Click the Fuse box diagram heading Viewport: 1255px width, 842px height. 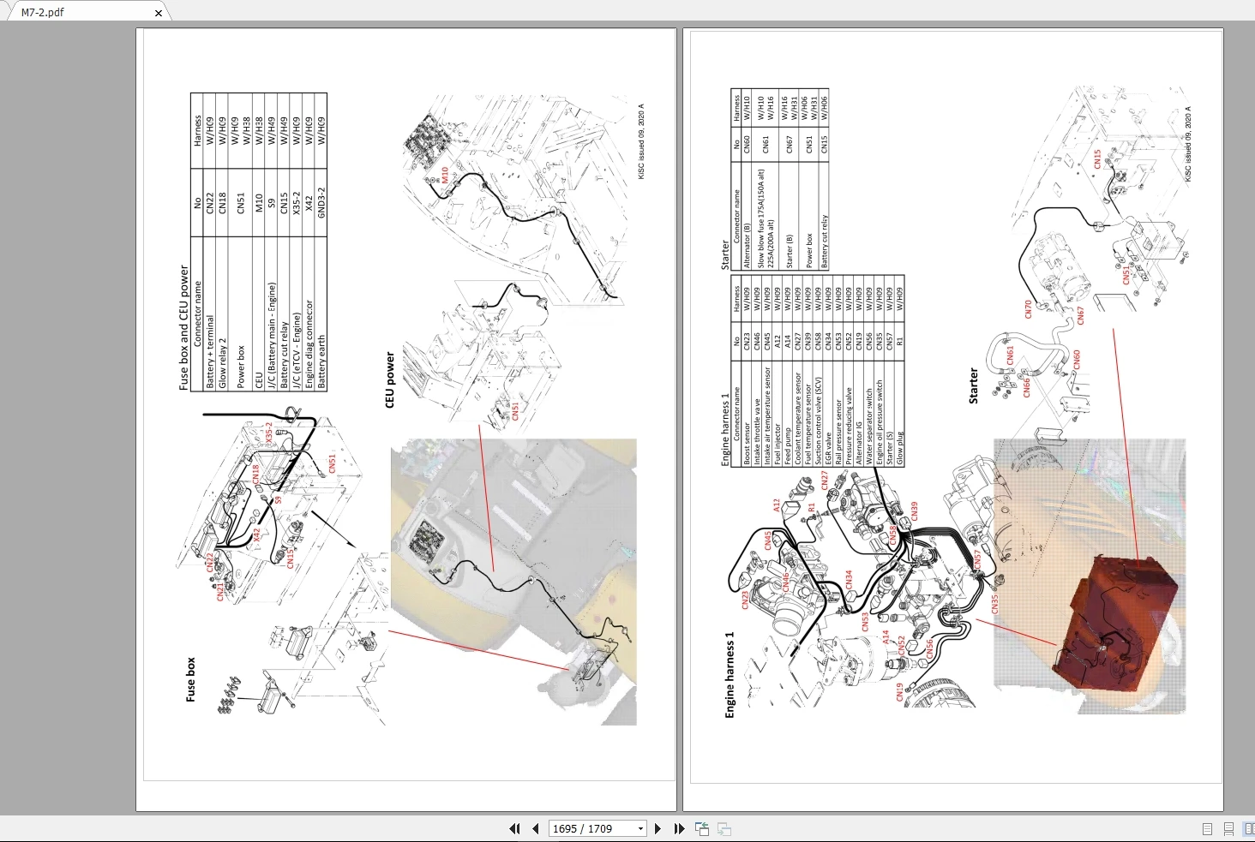tap(190, 679)
